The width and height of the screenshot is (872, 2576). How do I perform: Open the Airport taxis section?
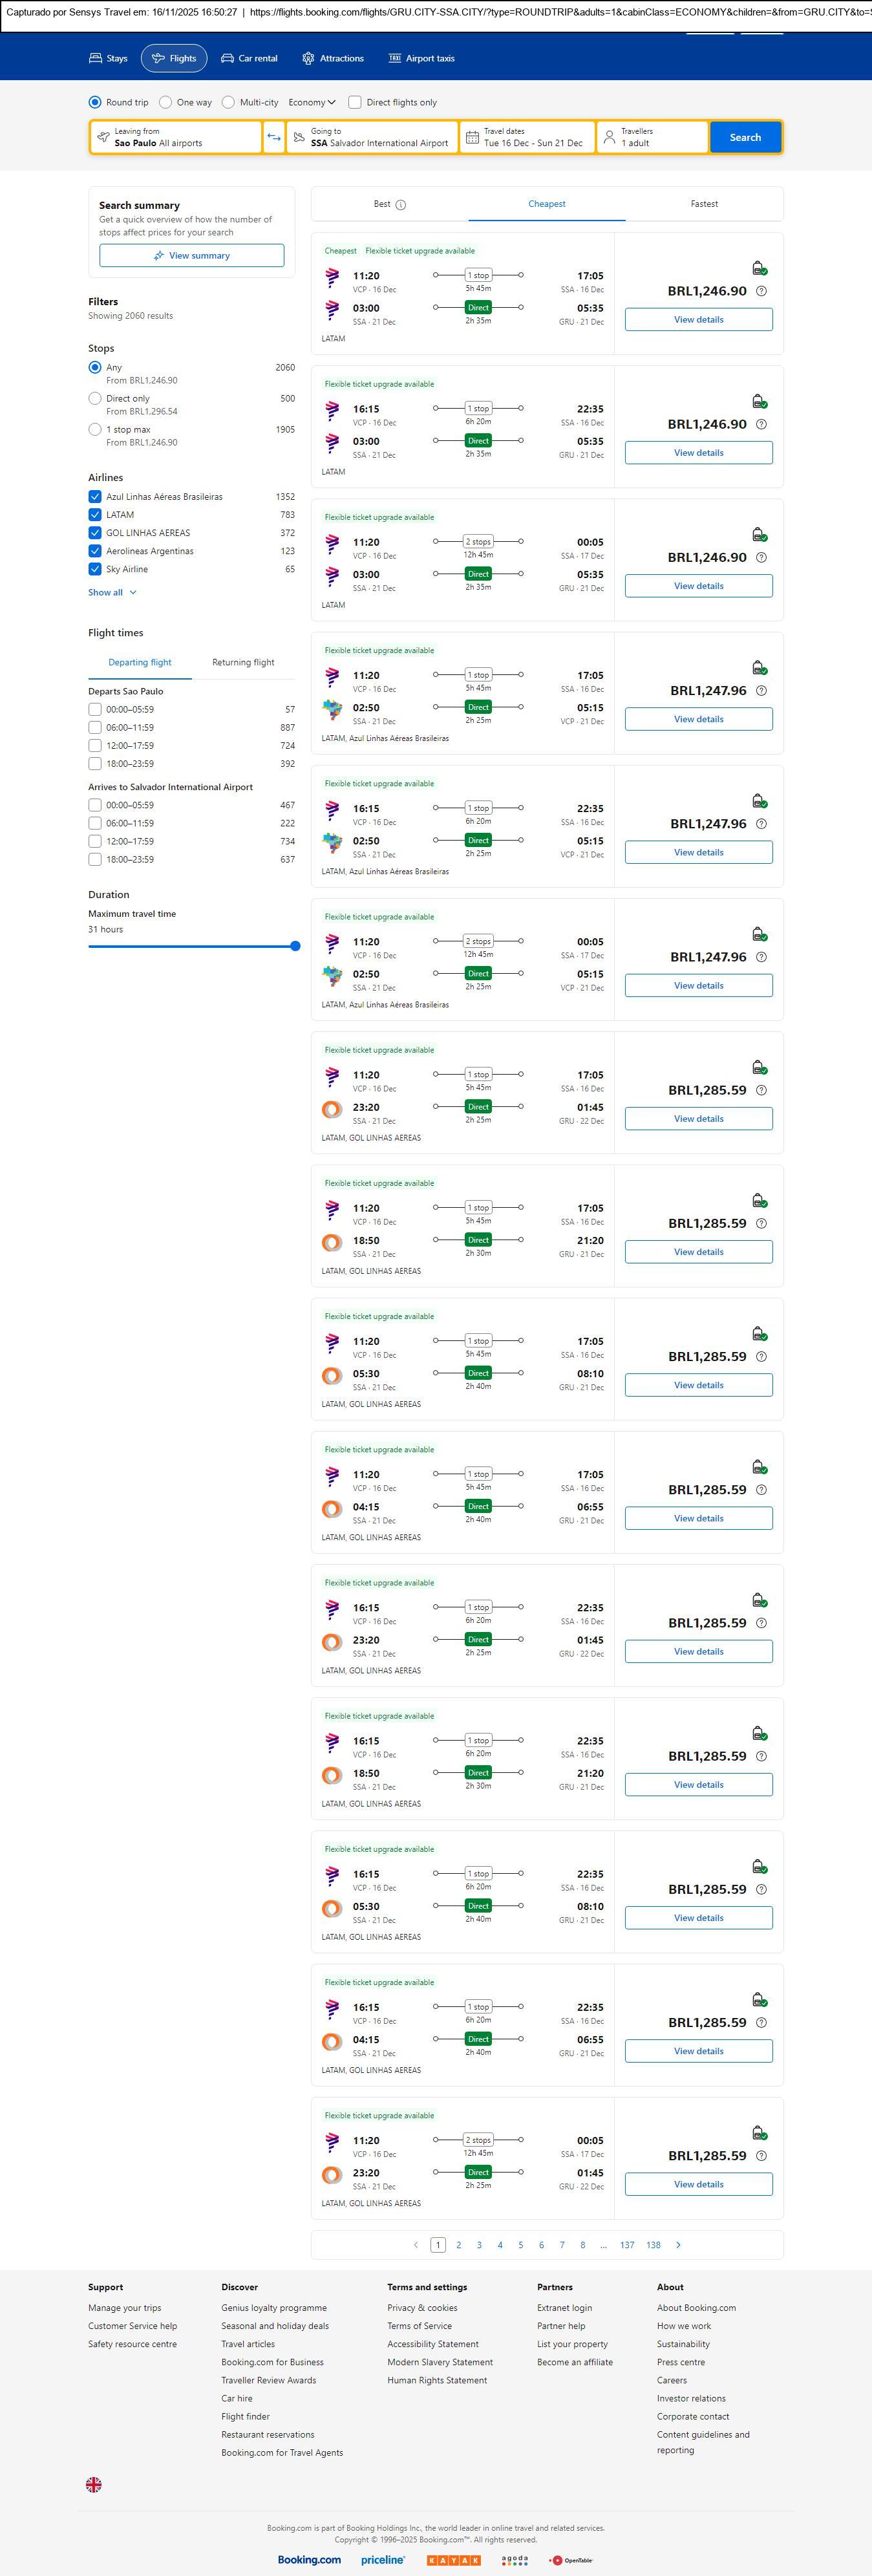coord(421,59)
